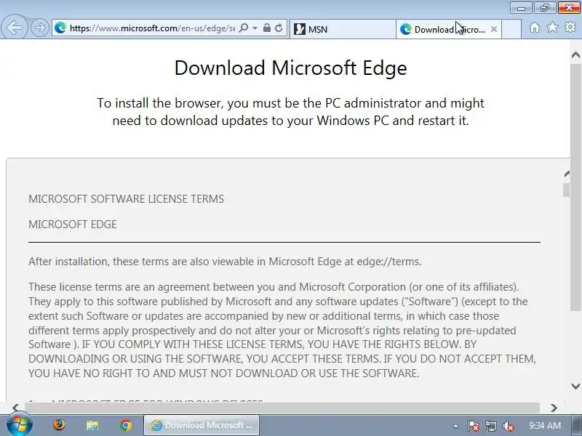Open the address bar autocomplete dropdown arrow

[255, 28]
